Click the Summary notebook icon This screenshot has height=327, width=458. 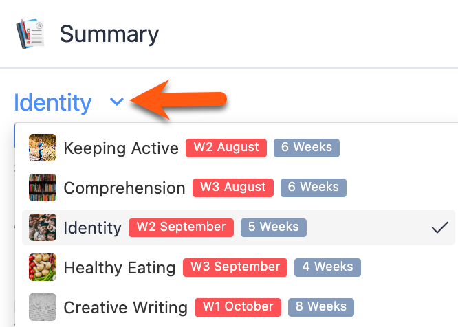pos(30,34)
